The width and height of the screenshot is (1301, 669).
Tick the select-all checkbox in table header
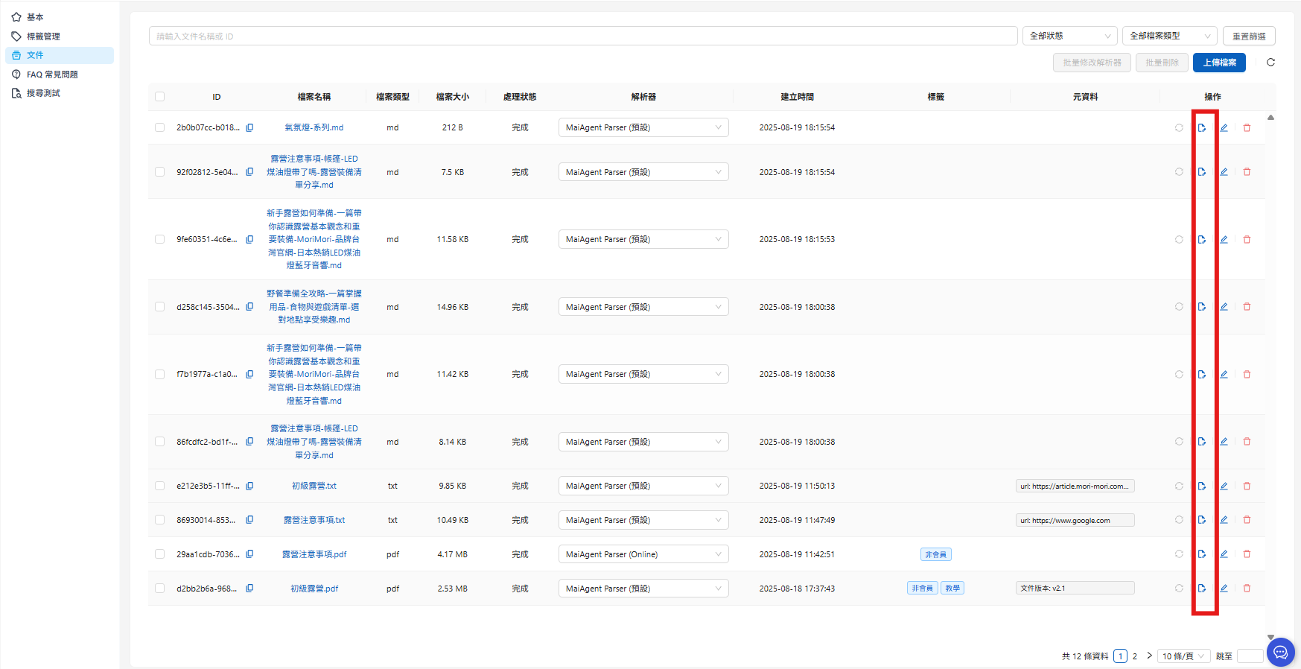coord(159,97)
